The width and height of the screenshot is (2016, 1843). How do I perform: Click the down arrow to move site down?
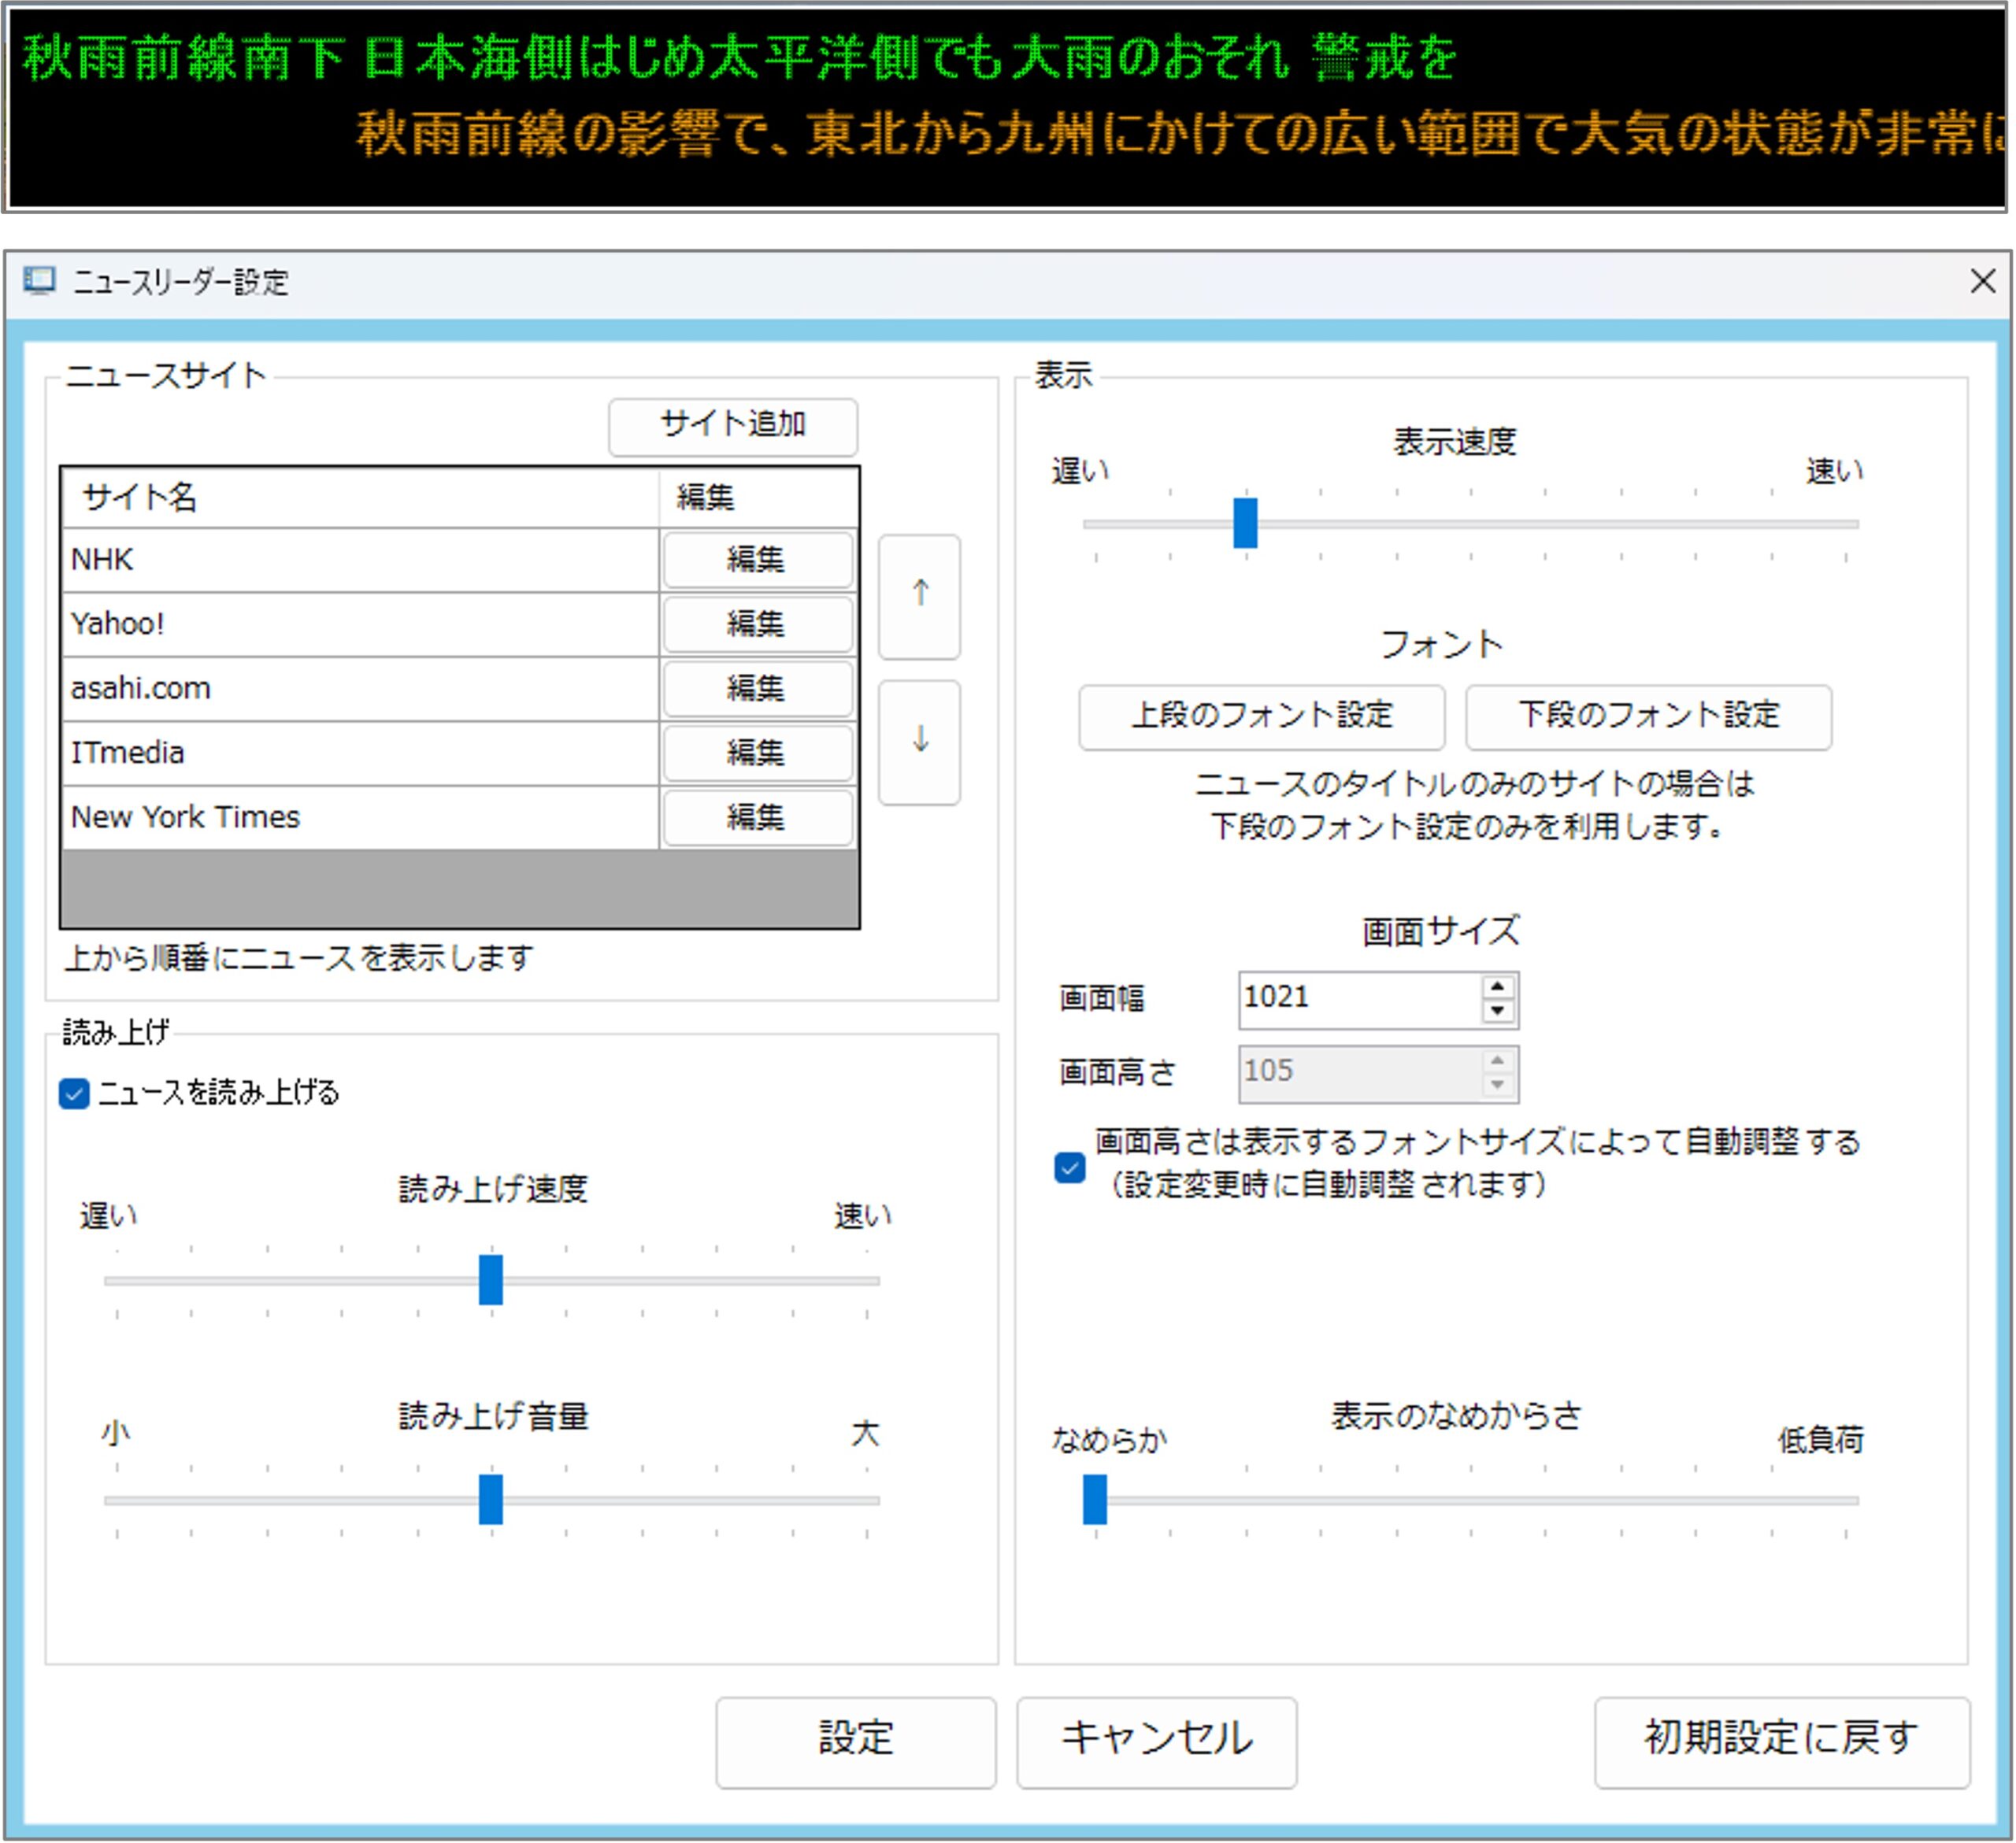[919, 742]
